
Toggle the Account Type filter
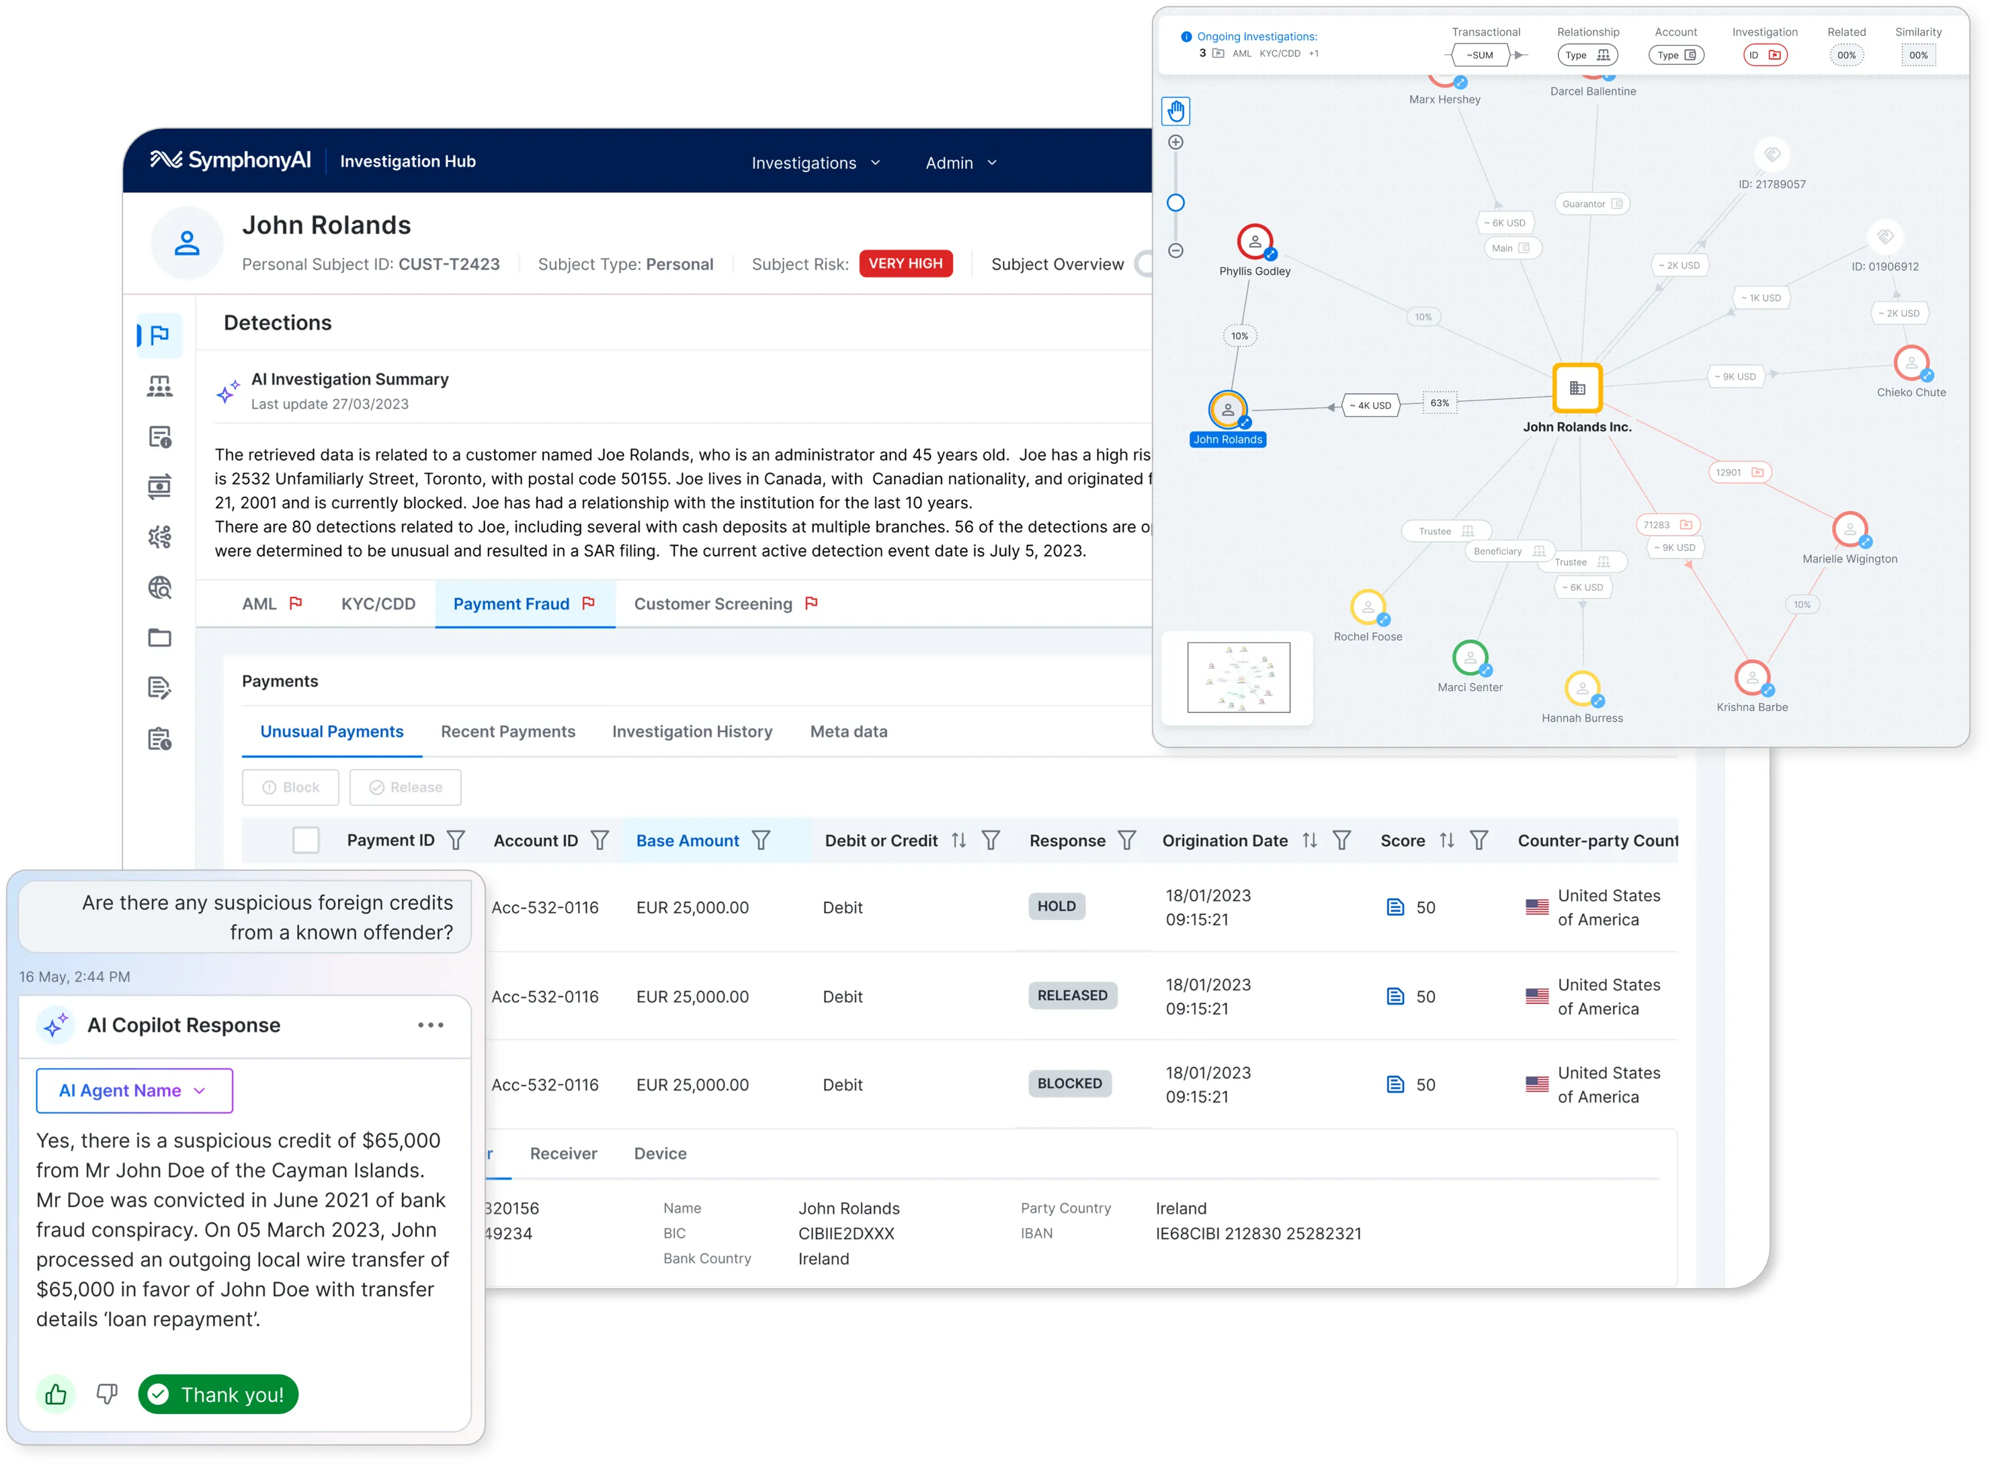(x=1675, y=55)
